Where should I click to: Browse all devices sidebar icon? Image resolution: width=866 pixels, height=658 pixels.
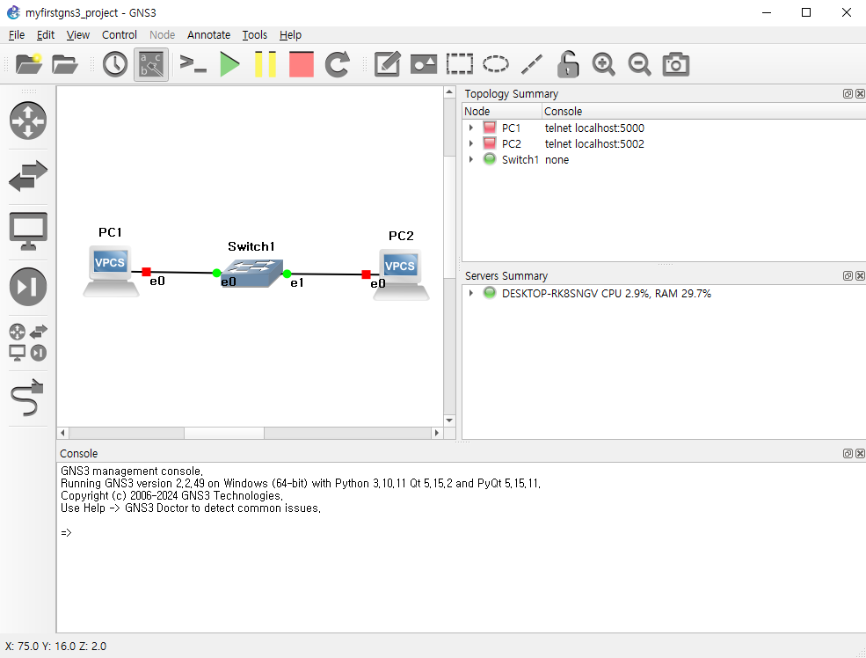click(x=28, y=342)
